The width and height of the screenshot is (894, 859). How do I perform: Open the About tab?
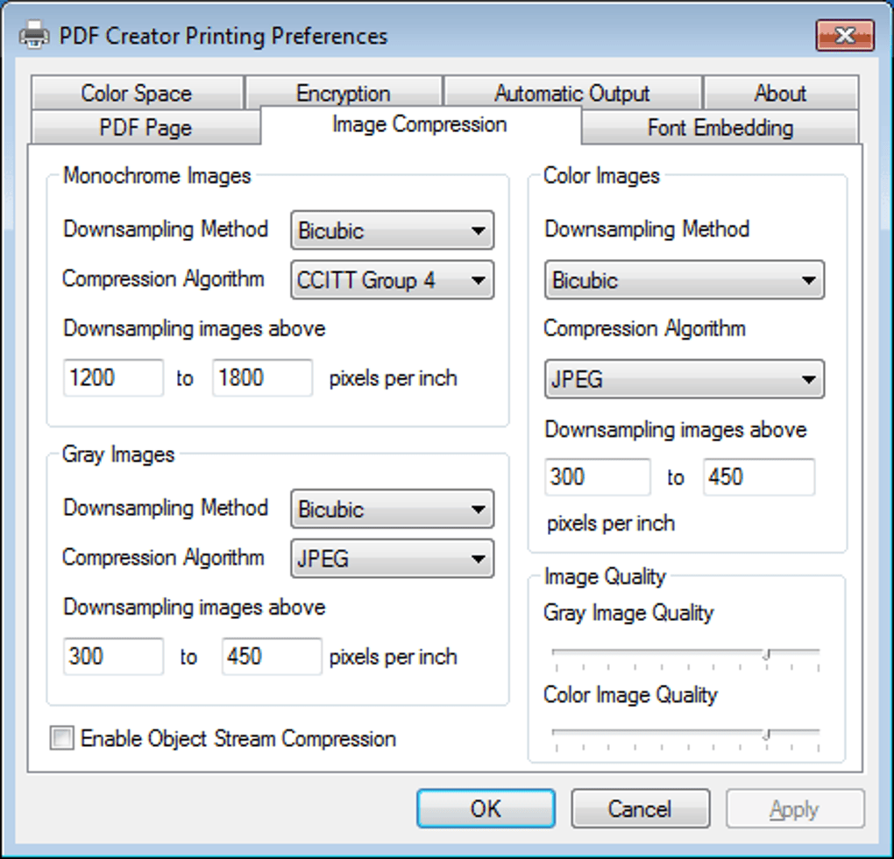point(780,94)
